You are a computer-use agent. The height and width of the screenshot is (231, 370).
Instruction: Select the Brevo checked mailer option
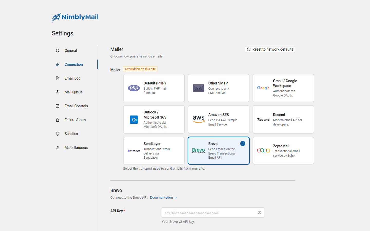pos(219,151)
